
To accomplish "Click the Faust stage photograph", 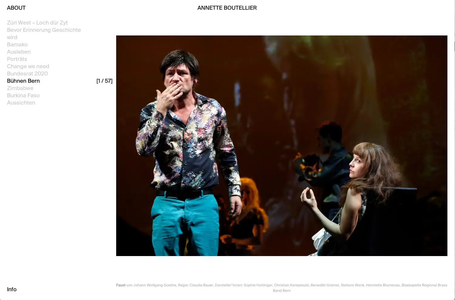I will pos(281,146).
